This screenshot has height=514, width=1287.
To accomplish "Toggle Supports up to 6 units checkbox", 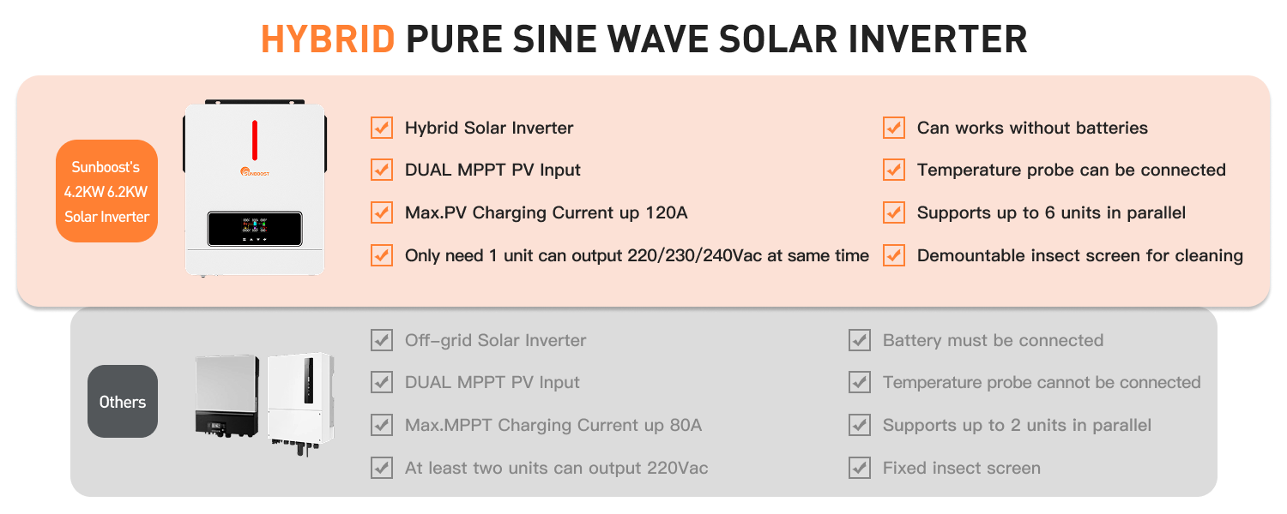I will [894, 212].
